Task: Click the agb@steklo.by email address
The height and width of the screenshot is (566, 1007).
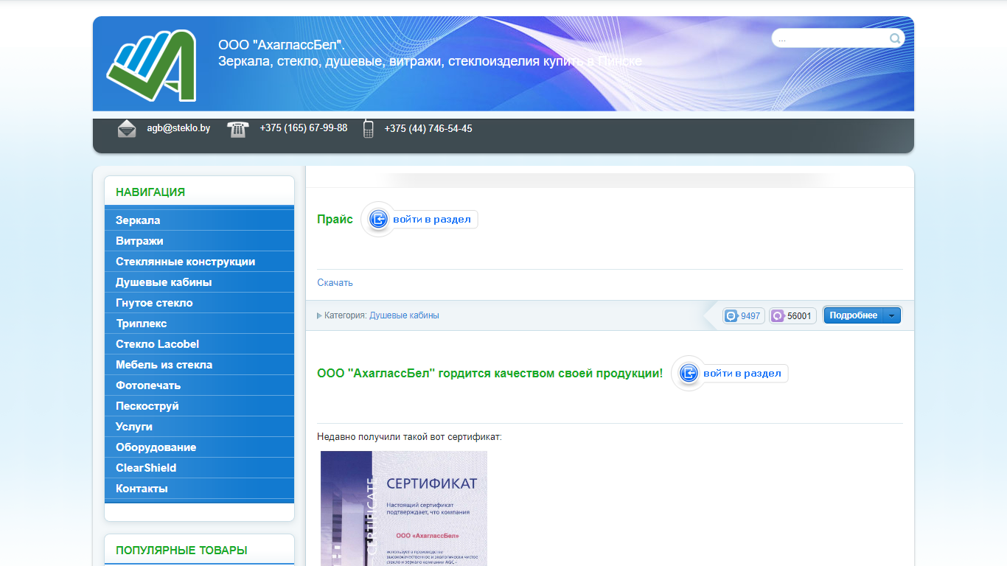Action: click(x=178, y=128)
